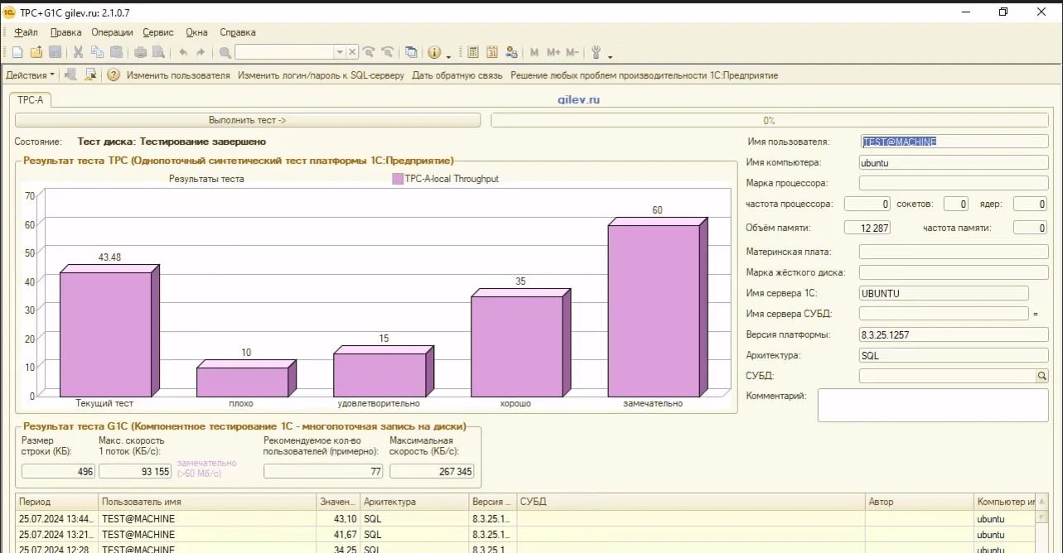The image size is (1063, 553).
Task: Open the Действия dropdown menu
Action: point(31,75)
